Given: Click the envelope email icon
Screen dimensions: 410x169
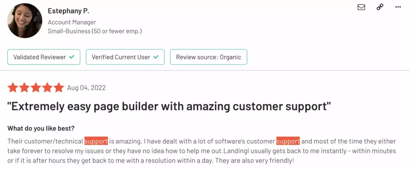Looking at the screenshot, I should 361,7.
